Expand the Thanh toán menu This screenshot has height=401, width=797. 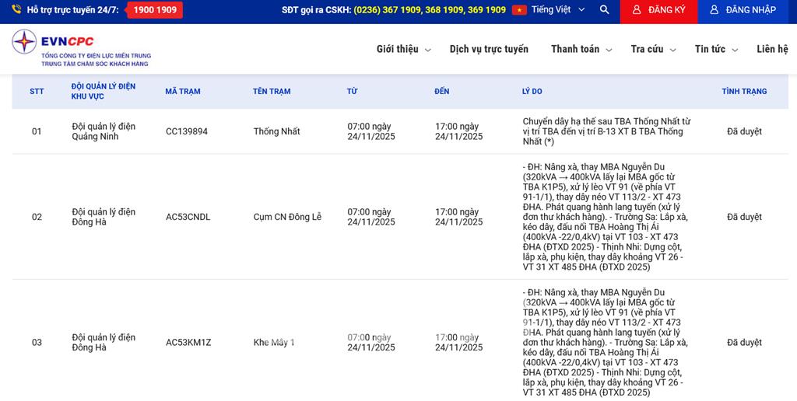[581, 49]
